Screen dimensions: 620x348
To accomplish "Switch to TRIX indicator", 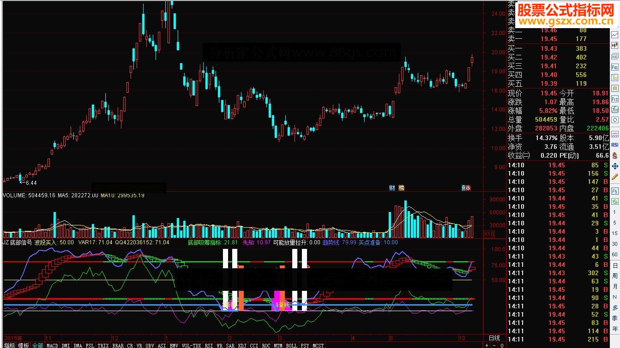I will 103,345.
